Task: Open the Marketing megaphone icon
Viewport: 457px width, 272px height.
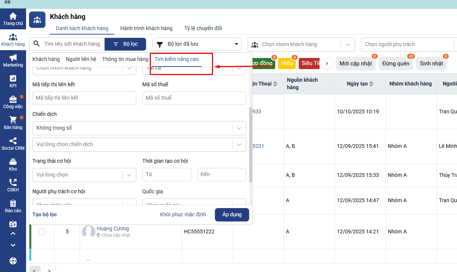Action: tap(13, 58)
